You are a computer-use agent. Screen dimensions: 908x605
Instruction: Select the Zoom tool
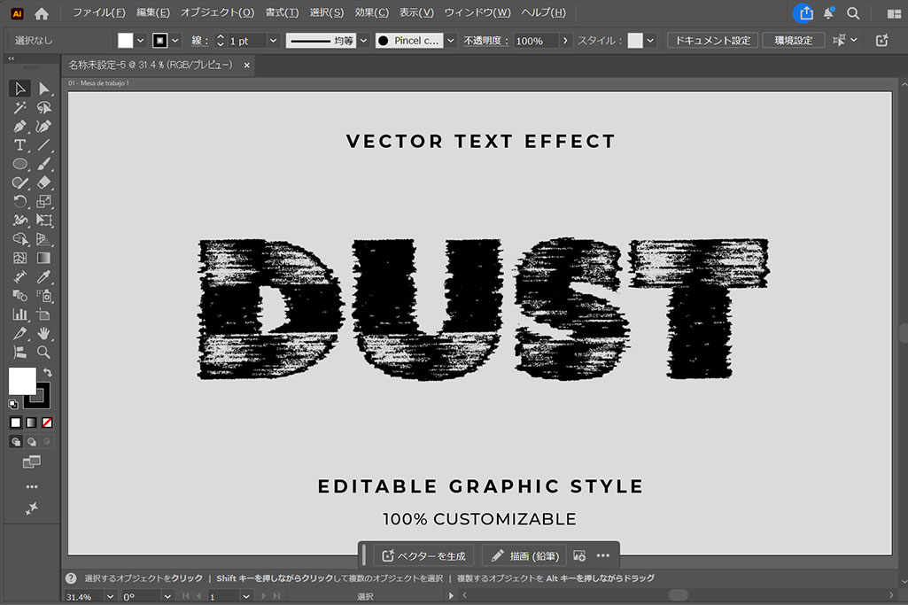43,353
